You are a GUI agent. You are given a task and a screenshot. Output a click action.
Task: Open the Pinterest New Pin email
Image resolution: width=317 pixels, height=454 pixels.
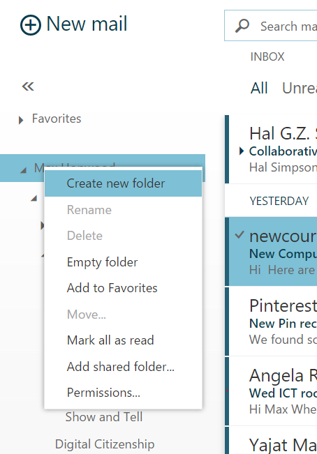[271, 321]
